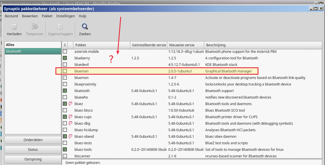Image resolution: width=325 pixels, height=165 pixels.
Task: Mark the bluemon package checkbox
Action: pos(65,78)
